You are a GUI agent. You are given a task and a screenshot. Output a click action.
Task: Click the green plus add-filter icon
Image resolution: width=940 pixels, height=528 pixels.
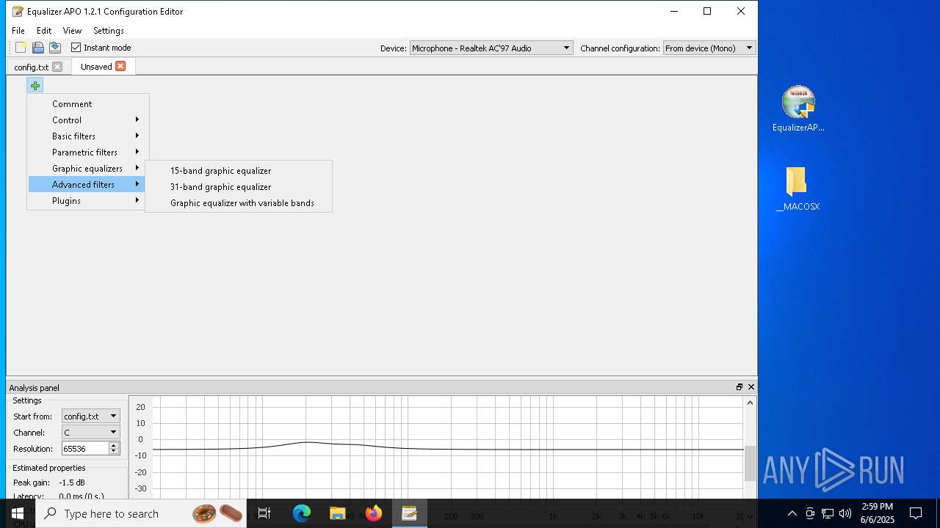point(35,86)
